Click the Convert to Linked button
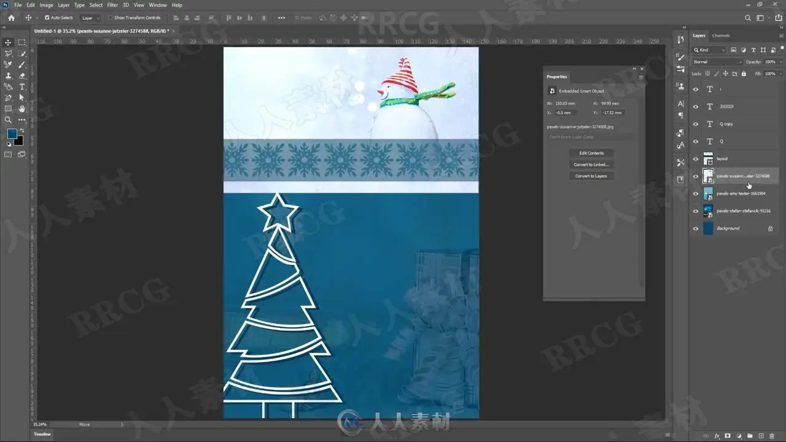 (x=591, y=165)
